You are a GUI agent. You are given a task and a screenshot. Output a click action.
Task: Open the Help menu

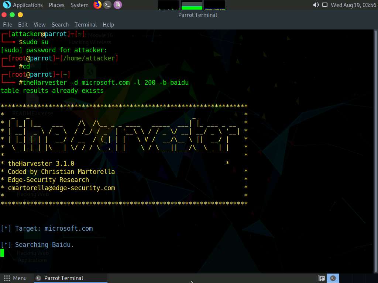point(108,25)
